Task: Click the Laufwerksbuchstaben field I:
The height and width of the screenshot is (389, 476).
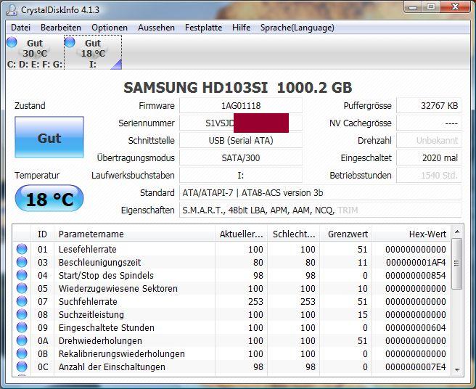Action: click(241, 175)
